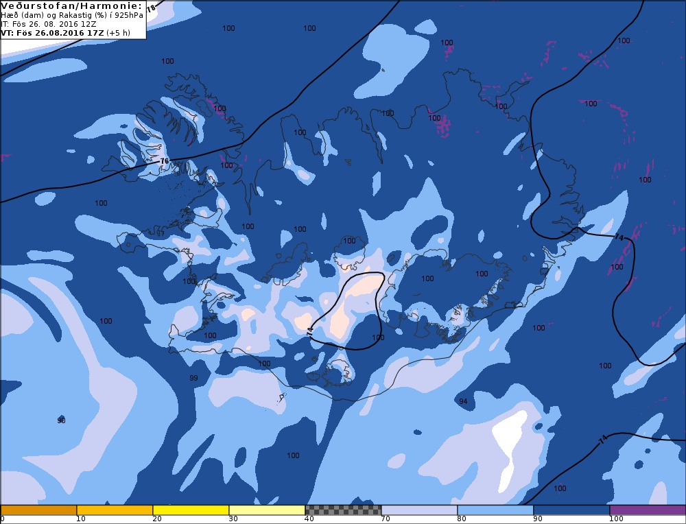686x524 pixels.
Task: Select 'VT: Fös 26.08.2016 17Z (+5 h)' line
Action: (x=66, y=32)
